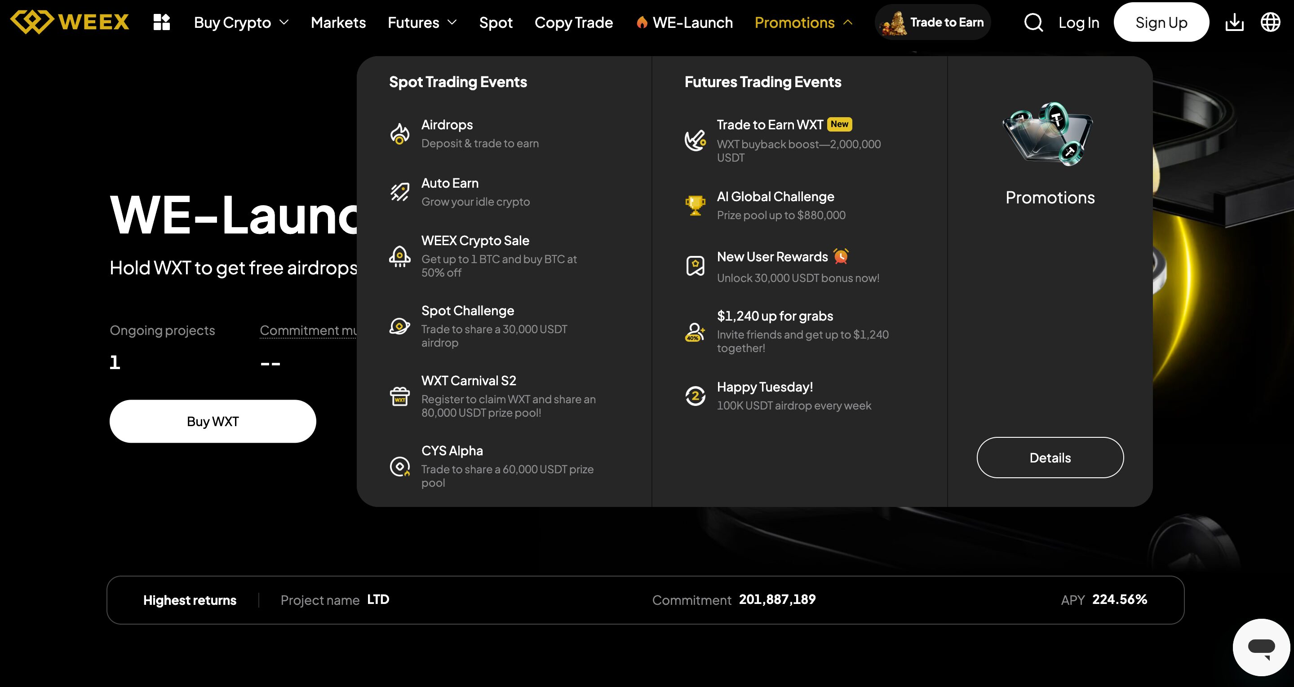Open the live chat support bubble
Screen dimensions: 1294x687
coord(1261,647)
